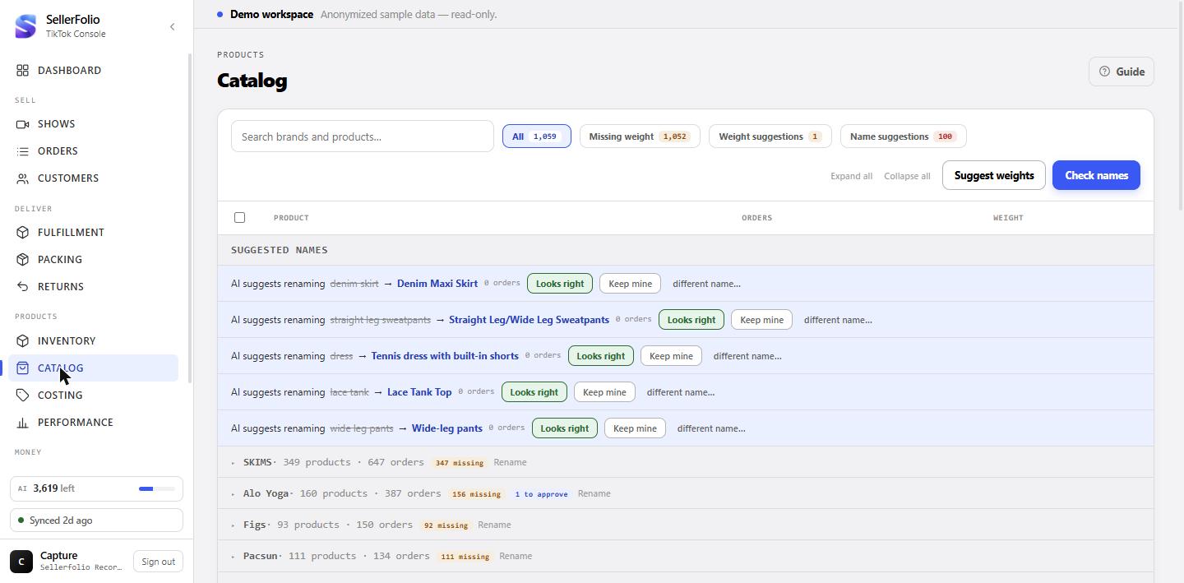The width and height of the screenshot is (1184, 583).
Task: Enter different name for denim skirt suggestion
Action: pos(706,284)
